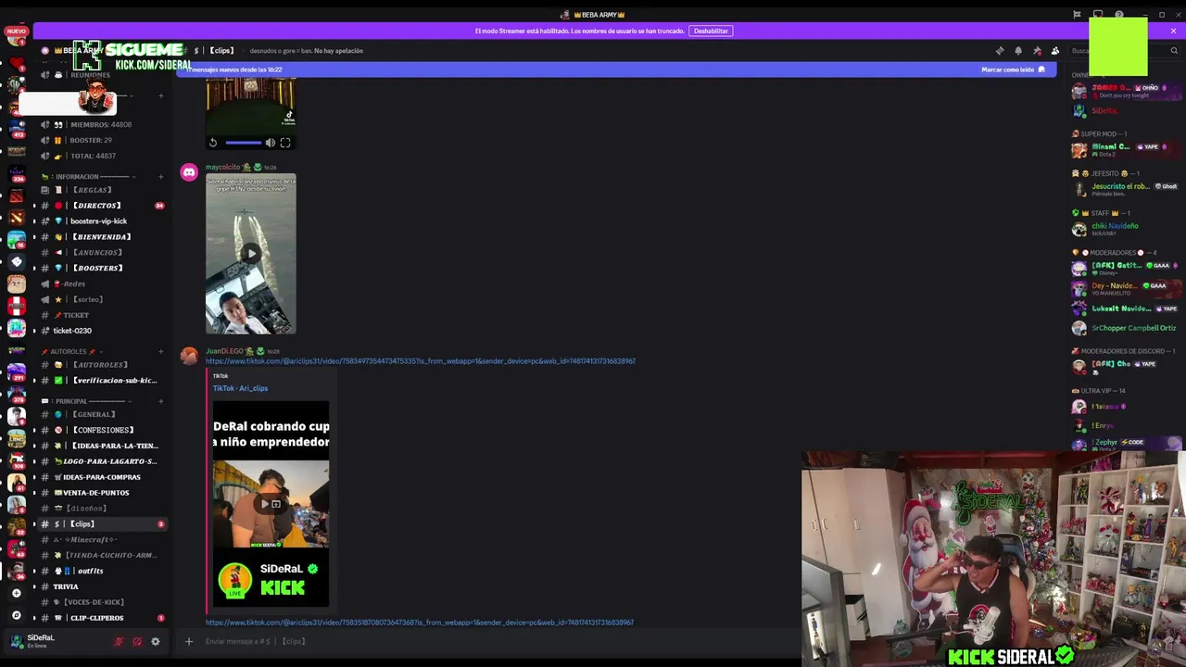Click SiDeRaL user panel avatar
The width and height of the screenshot is (1186, 667).
16,641
